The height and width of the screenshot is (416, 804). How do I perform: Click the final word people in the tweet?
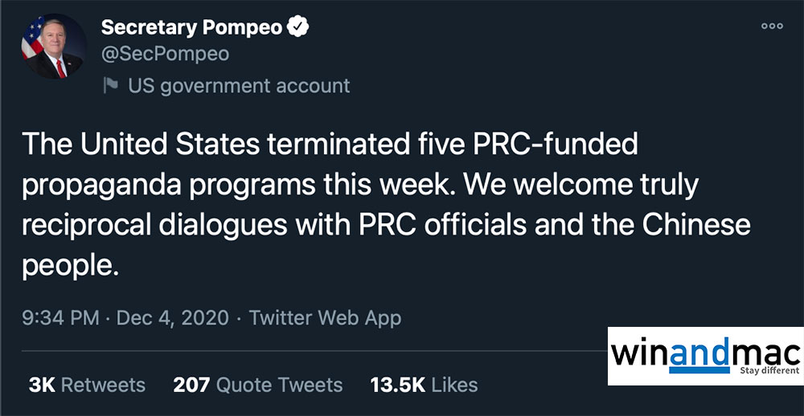pos(69,266)
